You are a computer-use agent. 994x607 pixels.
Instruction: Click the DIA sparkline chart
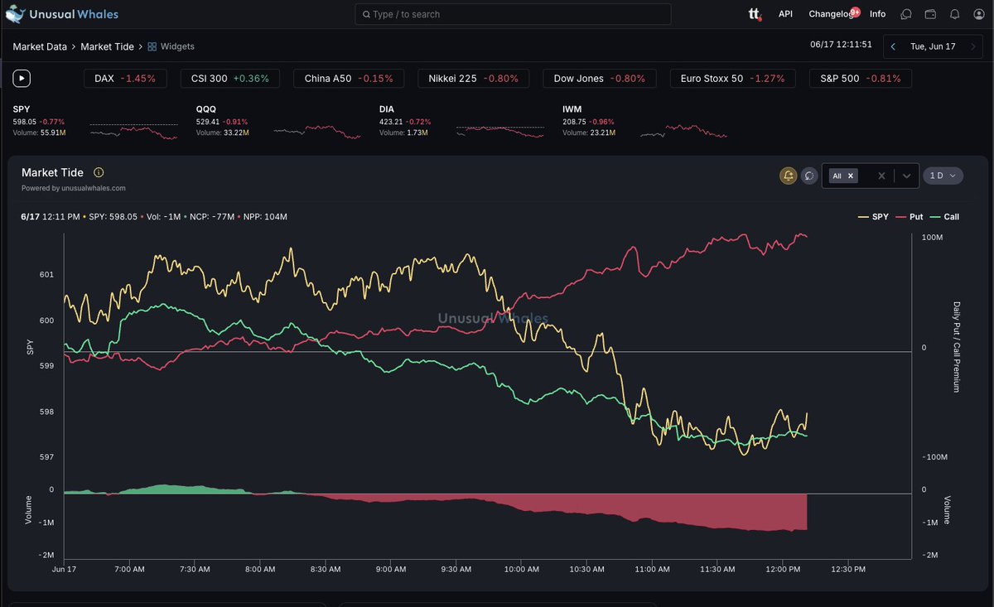coord(500,131)
